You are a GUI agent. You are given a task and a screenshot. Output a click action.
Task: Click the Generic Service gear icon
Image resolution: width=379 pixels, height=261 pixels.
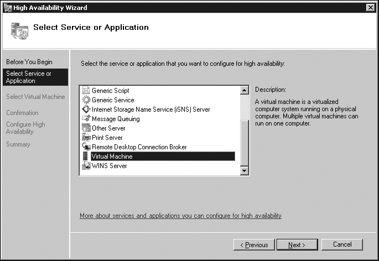click(x=86, y=100)
